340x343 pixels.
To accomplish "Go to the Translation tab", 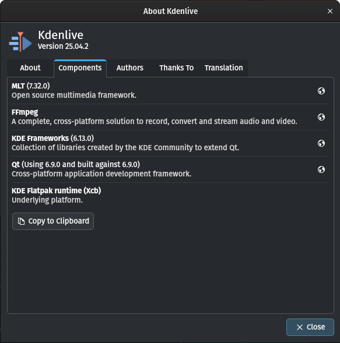I will [224, 68].
